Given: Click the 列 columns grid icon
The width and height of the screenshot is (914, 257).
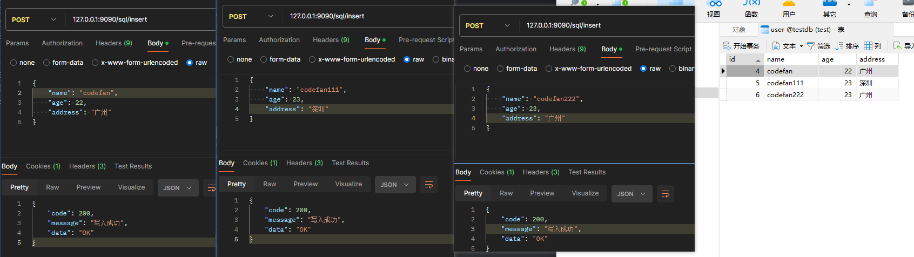Looking at the screenshot, I should [868, 46].
